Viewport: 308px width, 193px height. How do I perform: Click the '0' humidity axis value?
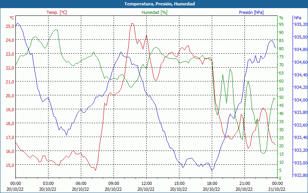pyautogui.click(x=280, y=178)
